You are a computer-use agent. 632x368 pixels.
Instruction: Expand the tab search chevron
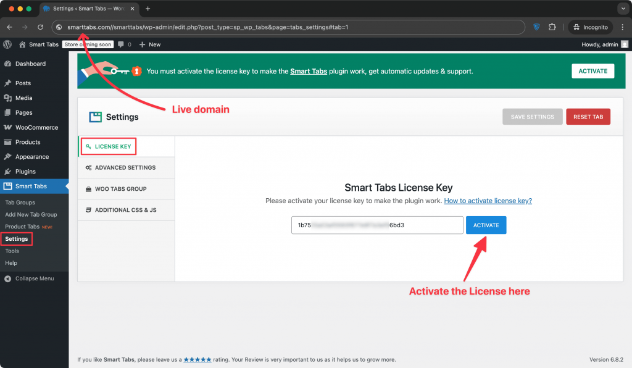point(623,9)
